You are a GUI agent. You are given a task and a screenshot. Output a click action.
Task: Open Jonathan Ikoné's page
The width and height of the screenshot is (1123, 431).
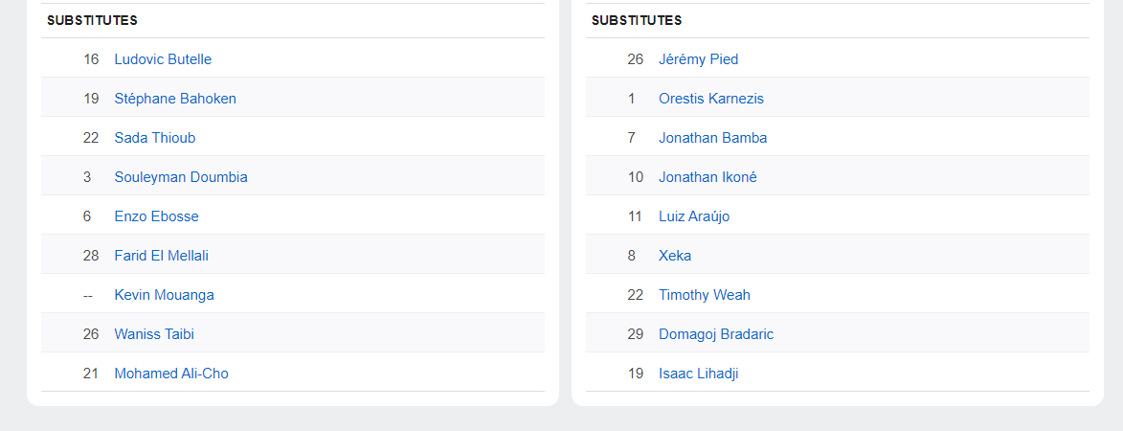pos(707,177)
